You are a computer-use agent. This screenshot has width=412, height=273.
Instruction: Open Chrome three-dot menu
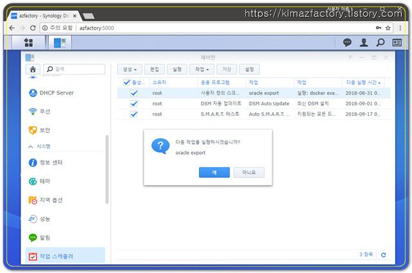tap(400, 28)
